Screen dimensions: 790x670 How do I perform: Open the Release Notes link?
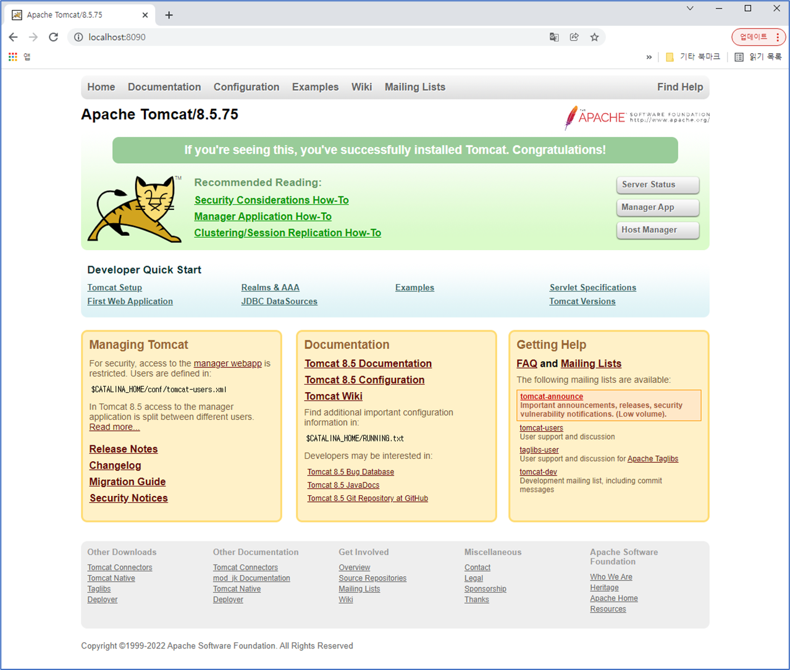coord(123,449)
